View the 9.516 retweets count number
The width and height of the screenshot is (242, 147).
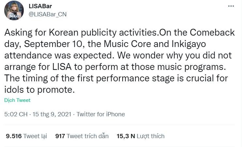(x=14, y=136)
